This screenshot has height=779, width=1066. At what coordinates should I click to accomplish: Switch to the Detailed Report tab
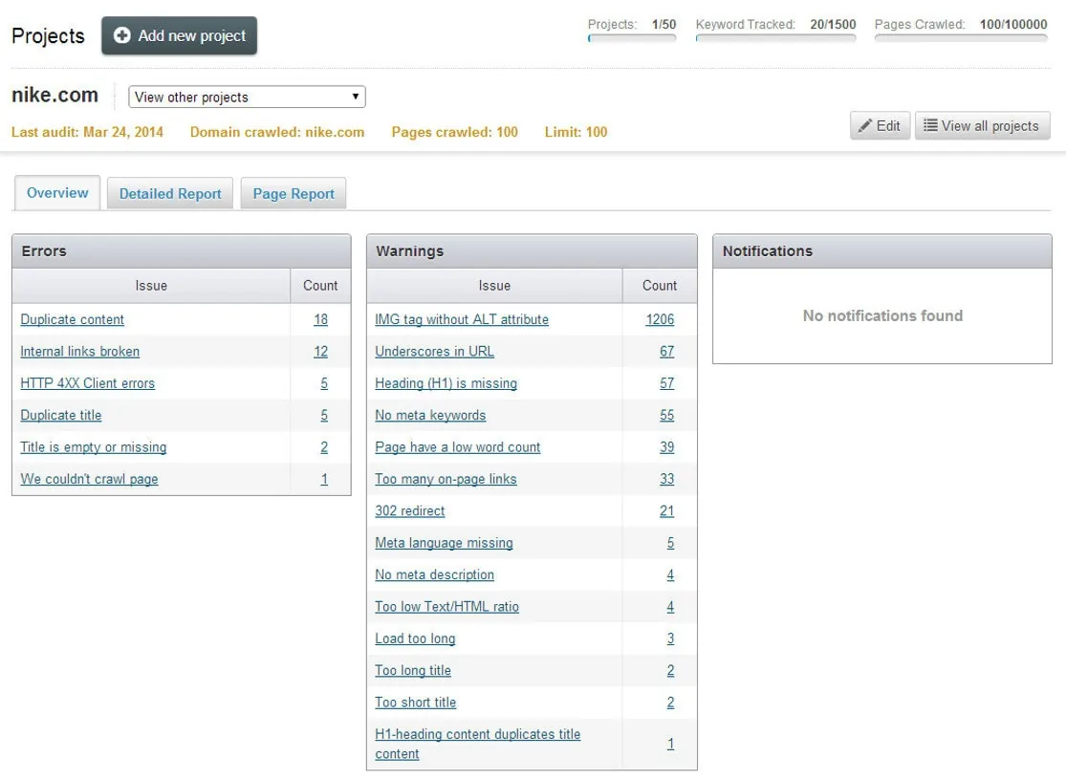coord(170,194)
